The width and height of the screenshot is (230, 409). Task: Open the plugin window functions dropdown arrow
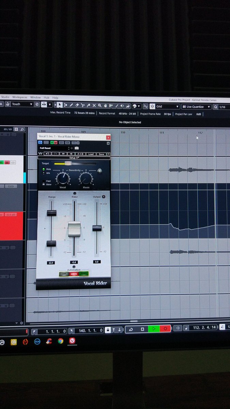point(108,143)
